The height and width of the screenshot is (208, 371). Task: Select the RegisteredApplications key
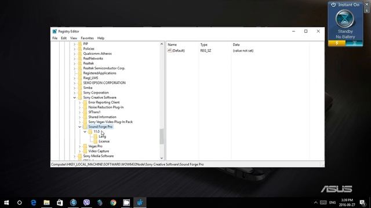click(100, 73)
